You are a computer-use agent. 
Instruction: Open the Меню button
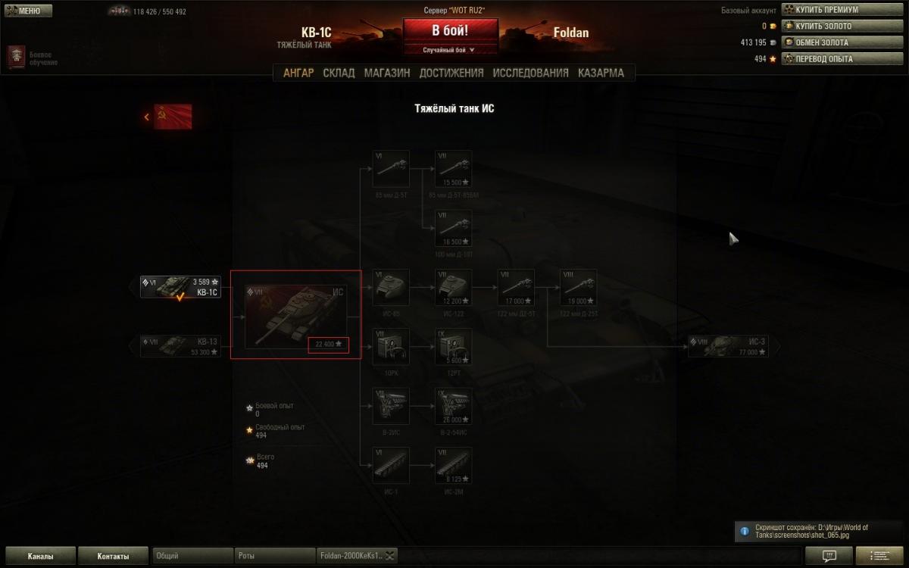(x=28, y=11)
